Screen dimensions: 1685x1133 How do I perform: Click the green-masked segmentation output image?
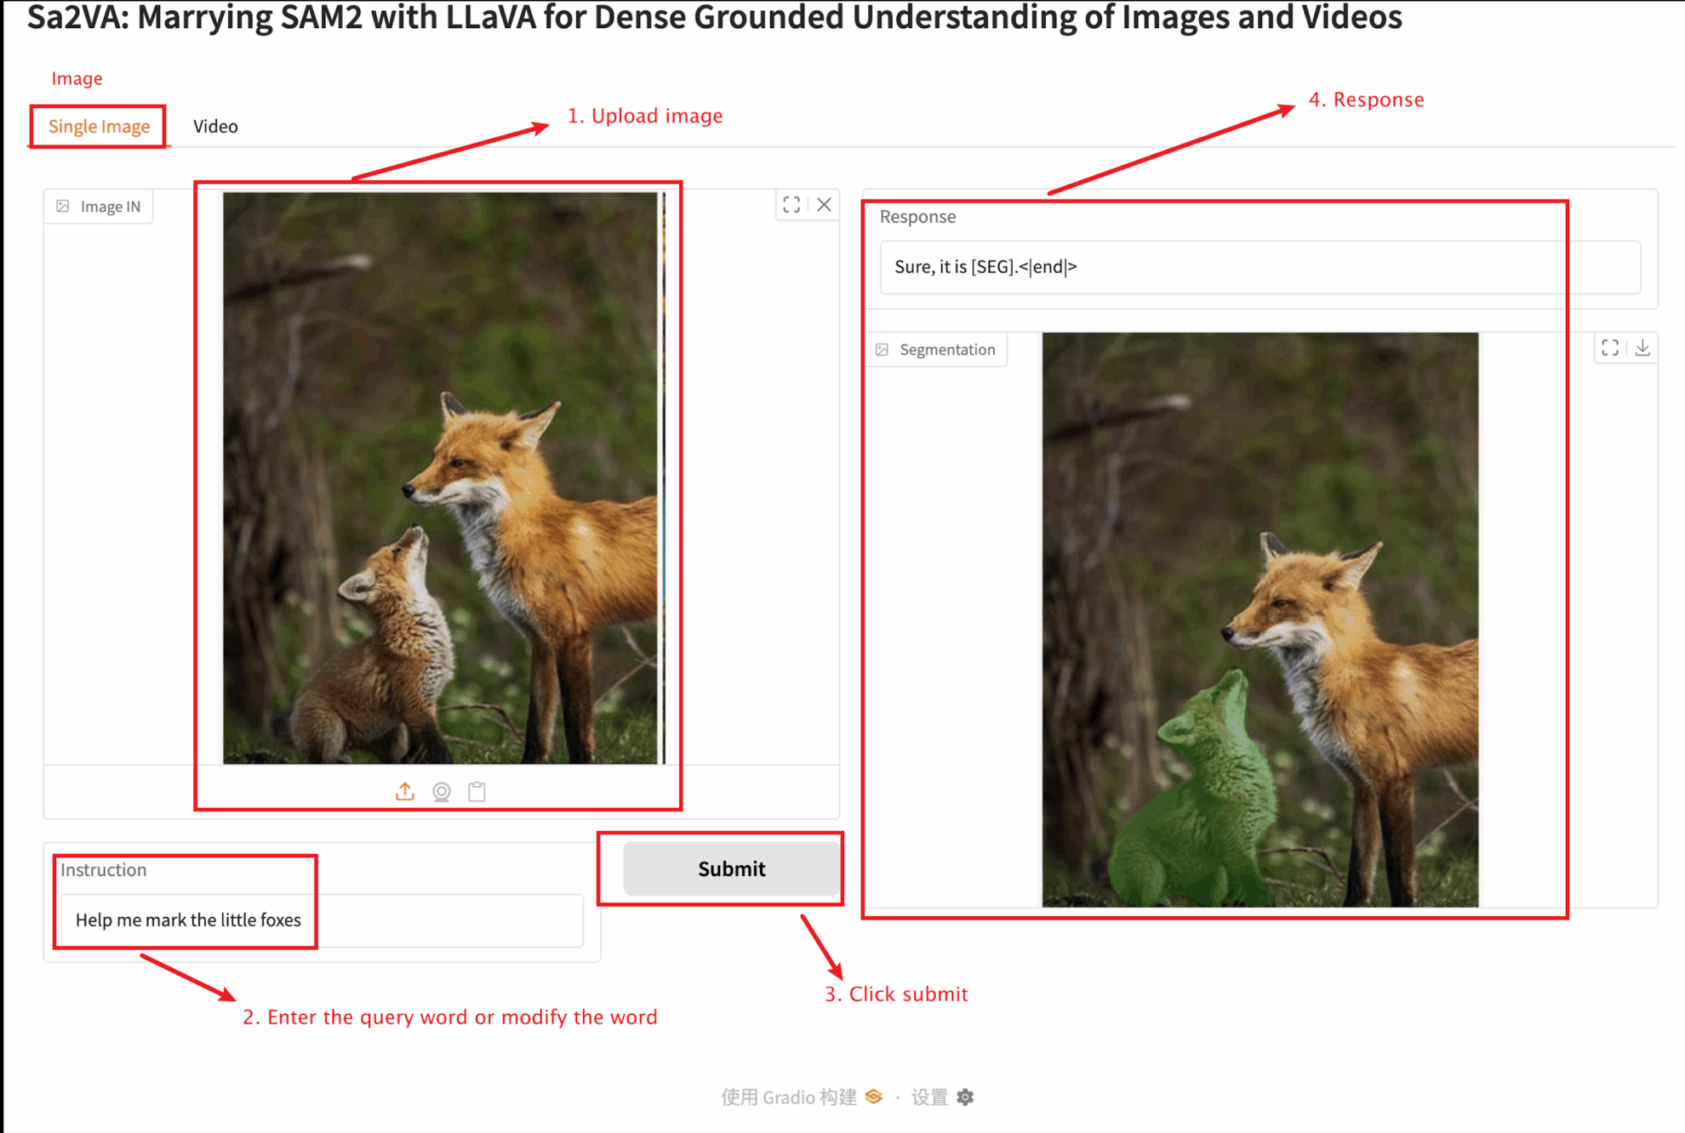click(x=1259, y=619)
